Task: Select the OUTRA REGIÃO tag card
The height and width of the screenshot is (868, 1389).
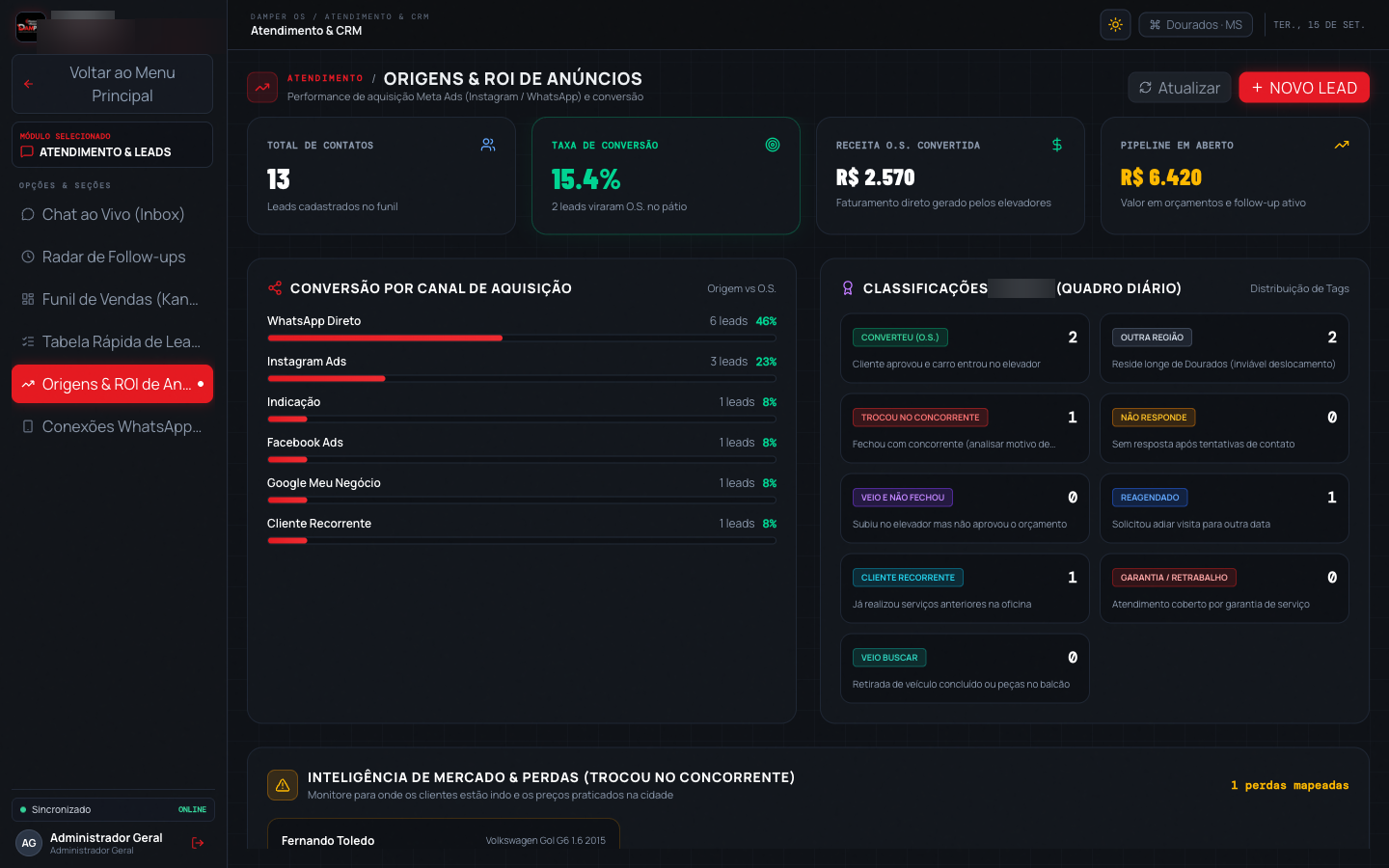Action: click(x=1224, y=348)
